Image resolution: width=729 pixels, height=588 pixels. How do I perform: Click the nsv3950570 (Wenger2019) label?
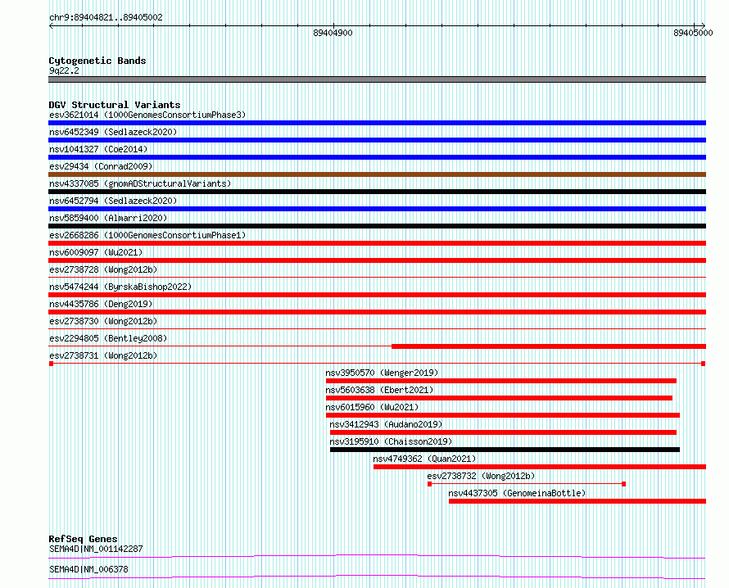point(382,373)
